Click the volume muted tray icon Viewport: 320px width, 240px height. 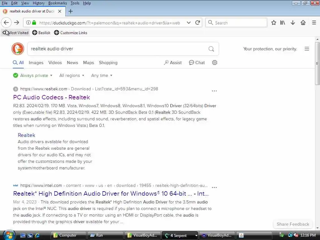(x=296, y=235)
